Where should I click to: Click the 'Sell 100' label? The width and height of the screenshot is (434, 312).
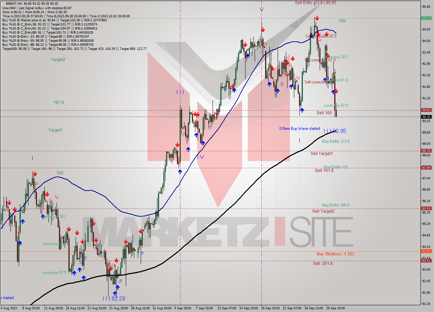324,113
